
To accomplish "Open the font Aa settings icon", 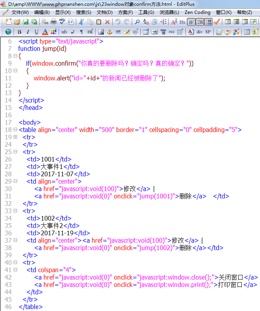I will tap(174, 22).
